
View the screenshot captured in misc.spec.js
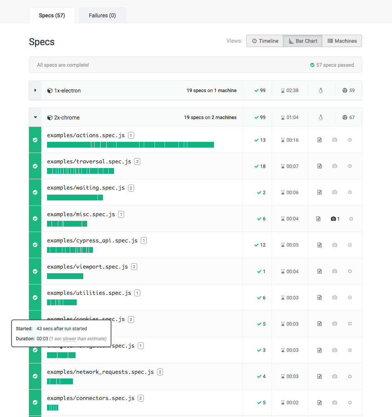(x=333, y=219)
